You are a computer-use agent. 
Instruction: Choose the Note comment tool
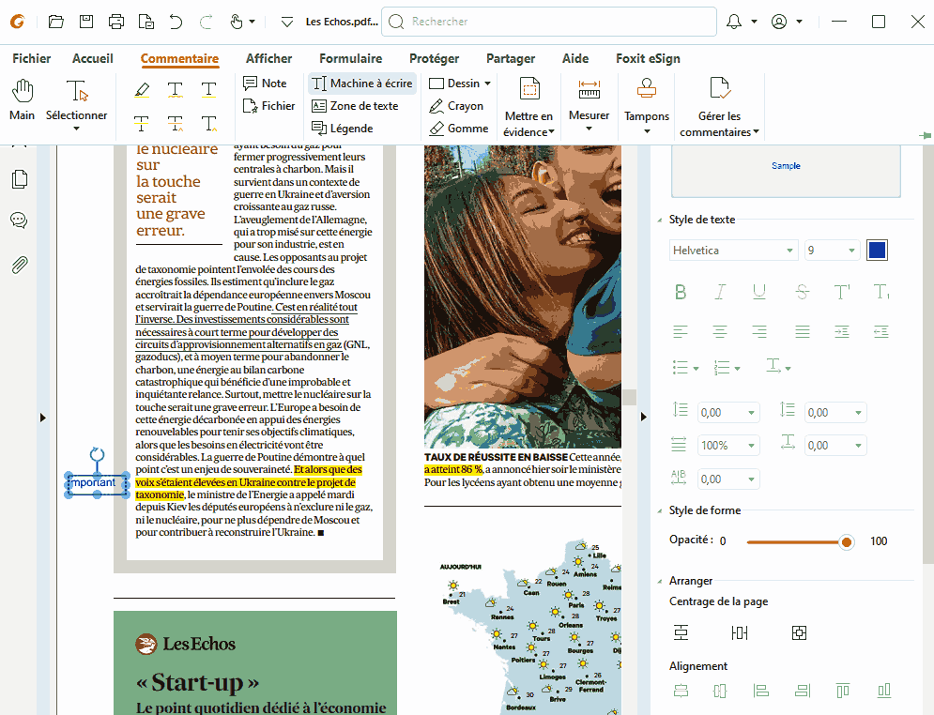point(265,84)
